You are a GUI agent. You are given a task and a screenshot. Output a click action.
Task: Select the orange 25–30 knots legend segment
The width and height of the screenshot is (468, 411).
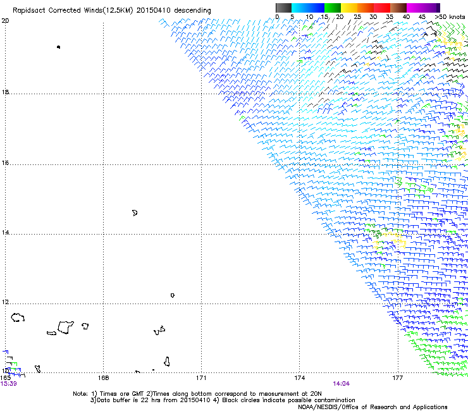tap(366, 8)
